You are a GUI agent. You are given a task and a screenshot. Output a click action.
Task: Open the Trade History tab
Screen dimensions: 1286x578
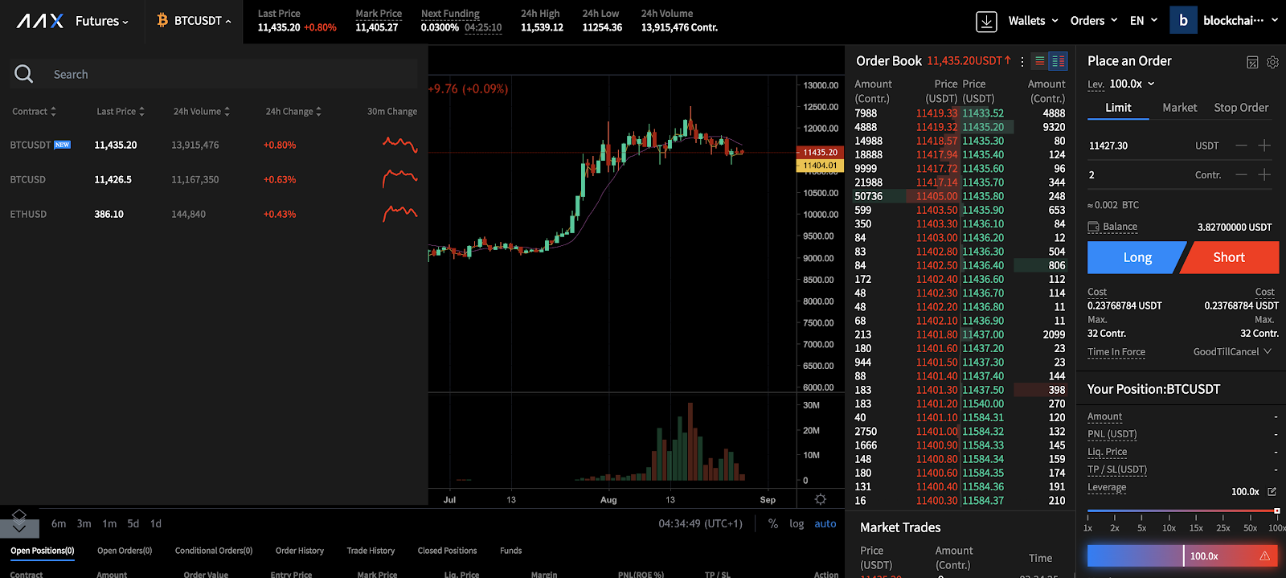371,551
